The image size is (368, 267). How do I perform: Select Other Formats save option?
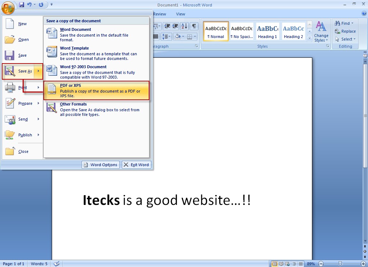tap(96, 109)
